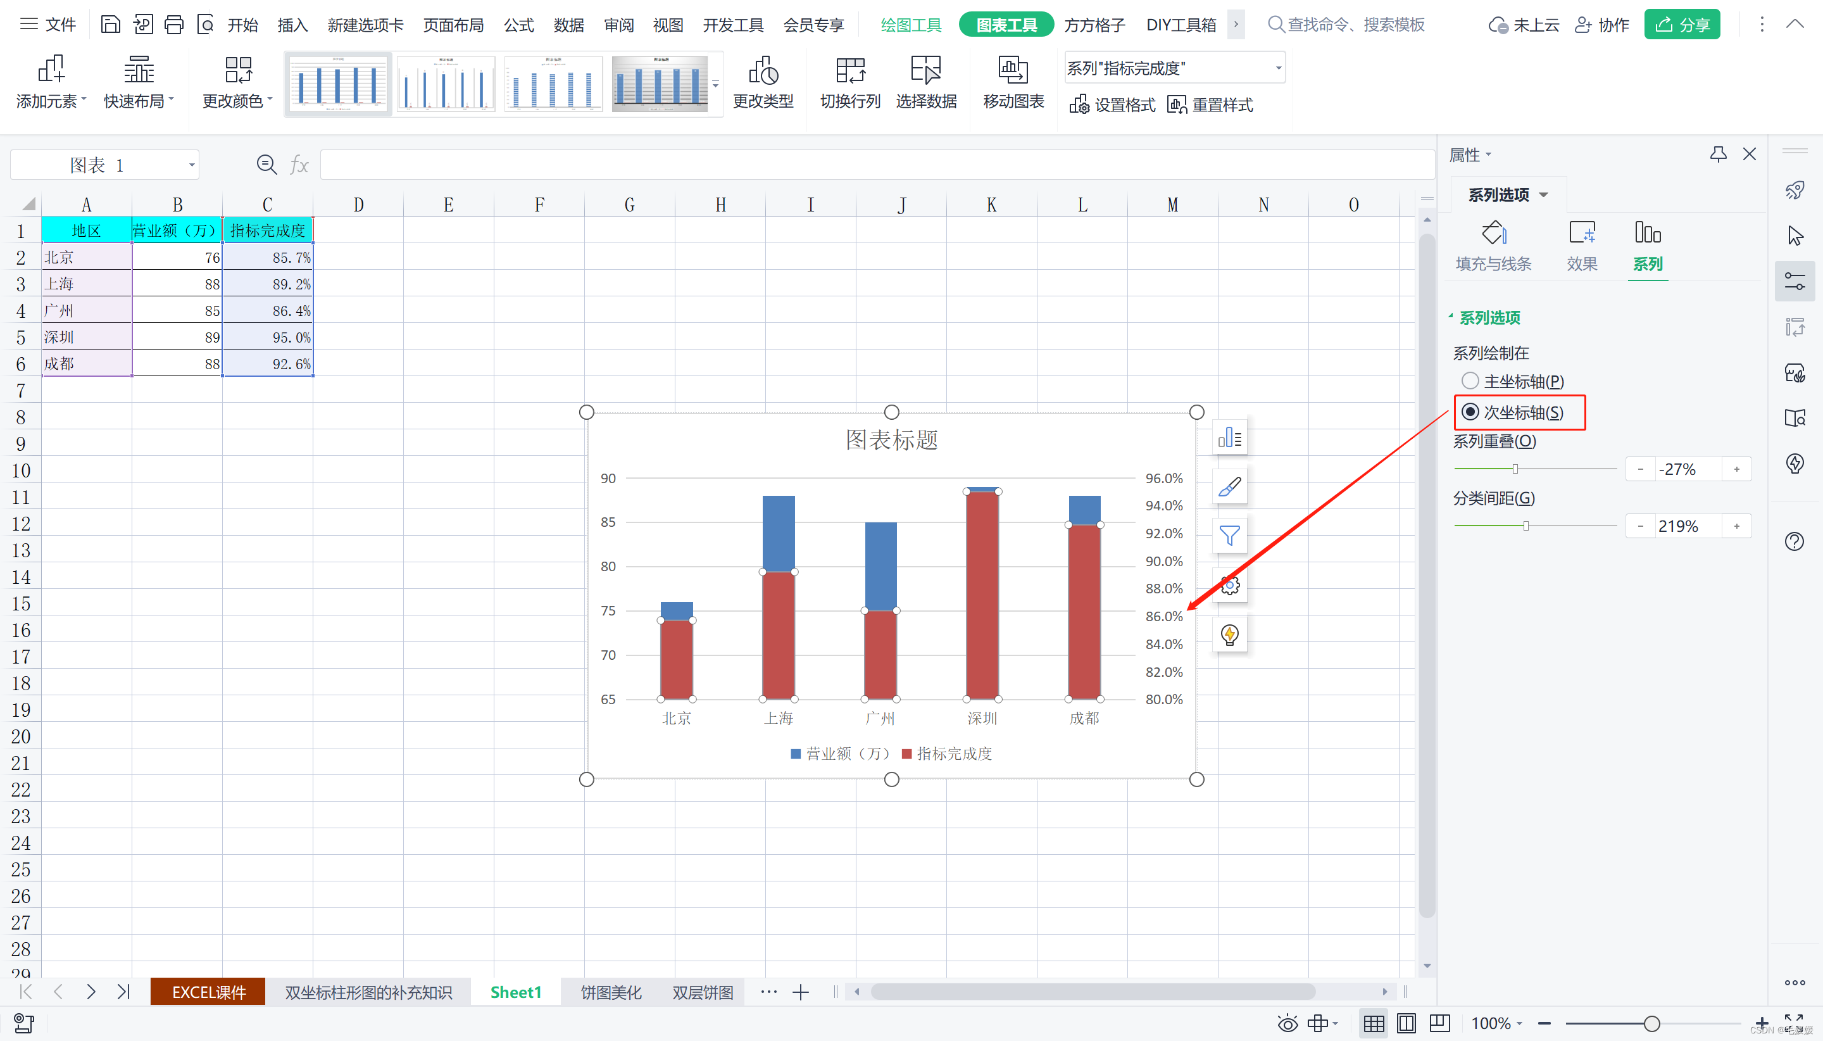Click the chart filter funnel icon
This screenshot has width=1823, height=1041.
(1229, 536)
